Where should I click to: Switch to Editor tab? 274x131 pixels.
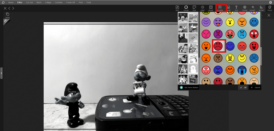[20, 2]
